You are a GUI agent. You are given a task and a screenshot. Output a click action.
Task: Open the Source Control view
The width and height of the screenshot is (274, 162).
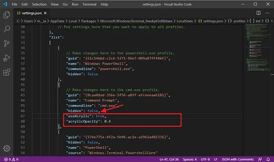pos(7,43)
